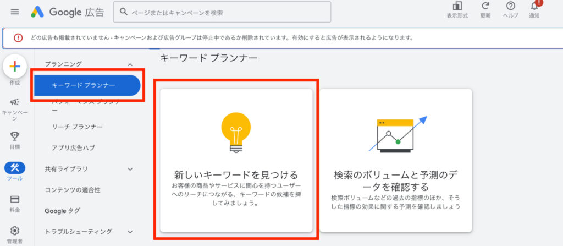Viewport: 563px width, 246px height.
Task: Click the red alert warning icon
Action: click(18, 38)
